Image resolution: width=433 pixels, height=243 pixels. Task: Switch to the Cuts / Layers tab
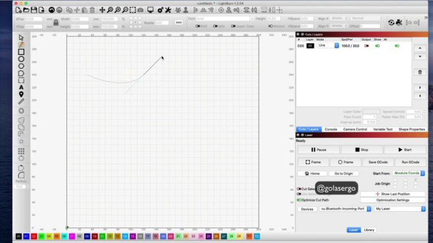(x=309, y=129)
